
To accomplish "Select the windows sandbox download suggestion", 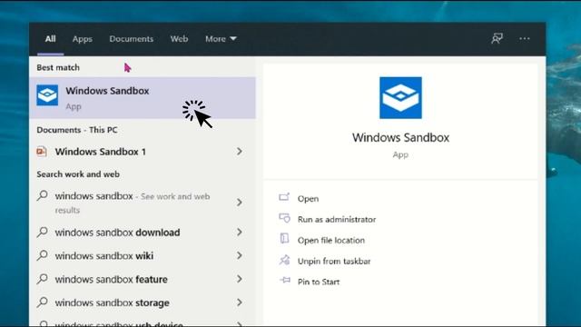I will 143,233.
